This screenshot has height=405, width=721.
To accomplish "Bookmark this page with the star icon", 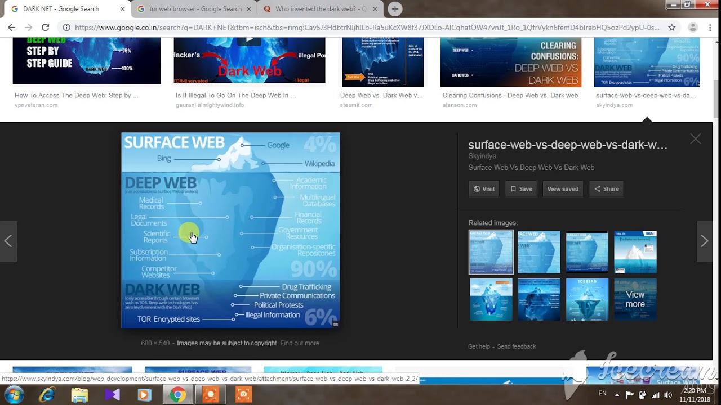I will pos(671,27).
